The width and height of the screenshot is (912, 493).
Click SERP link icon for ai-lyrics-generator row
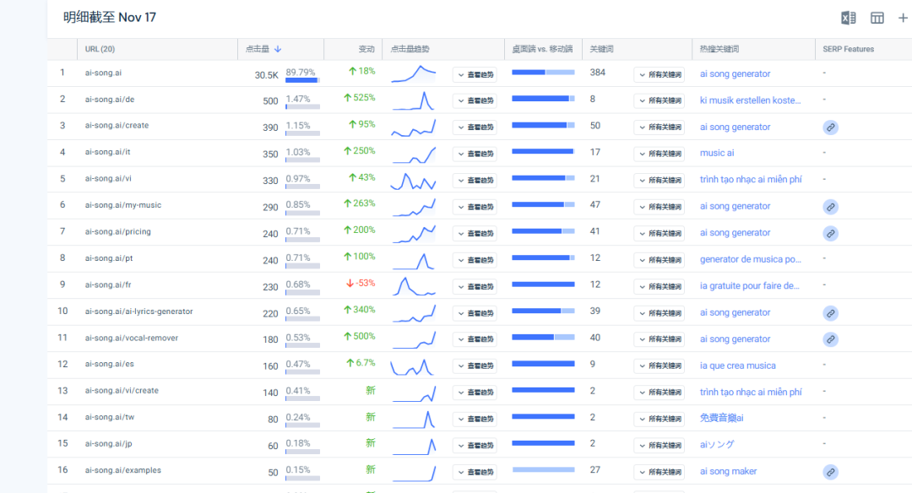click(x=831, y=313)
